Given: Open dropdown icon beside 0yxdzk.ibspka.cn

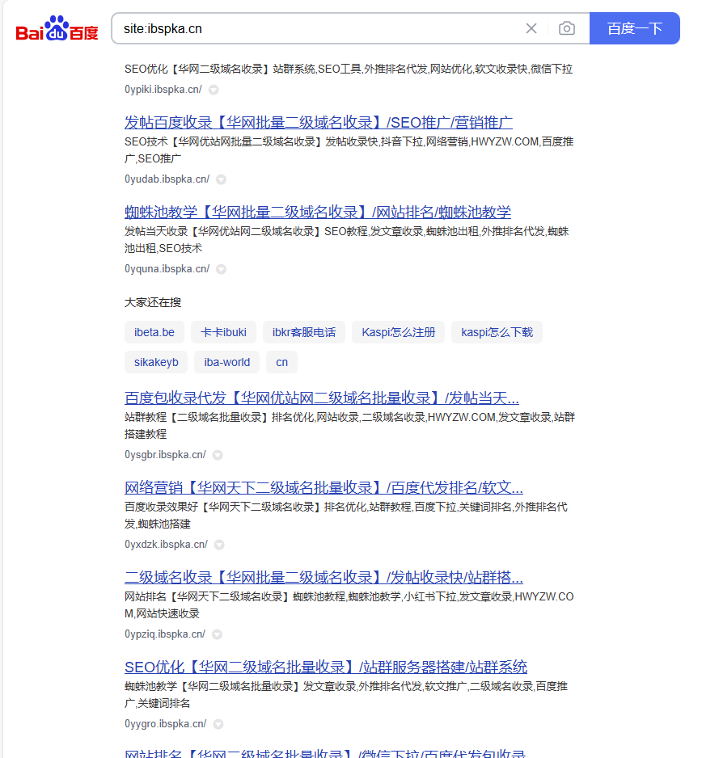Looking at the screenshot, I should (219, 545).
